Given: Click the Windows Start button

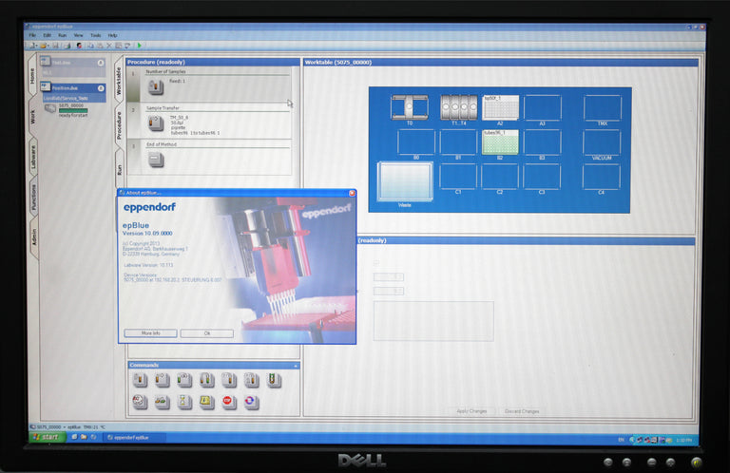Looking at the screenshot, I should [47, 438].
